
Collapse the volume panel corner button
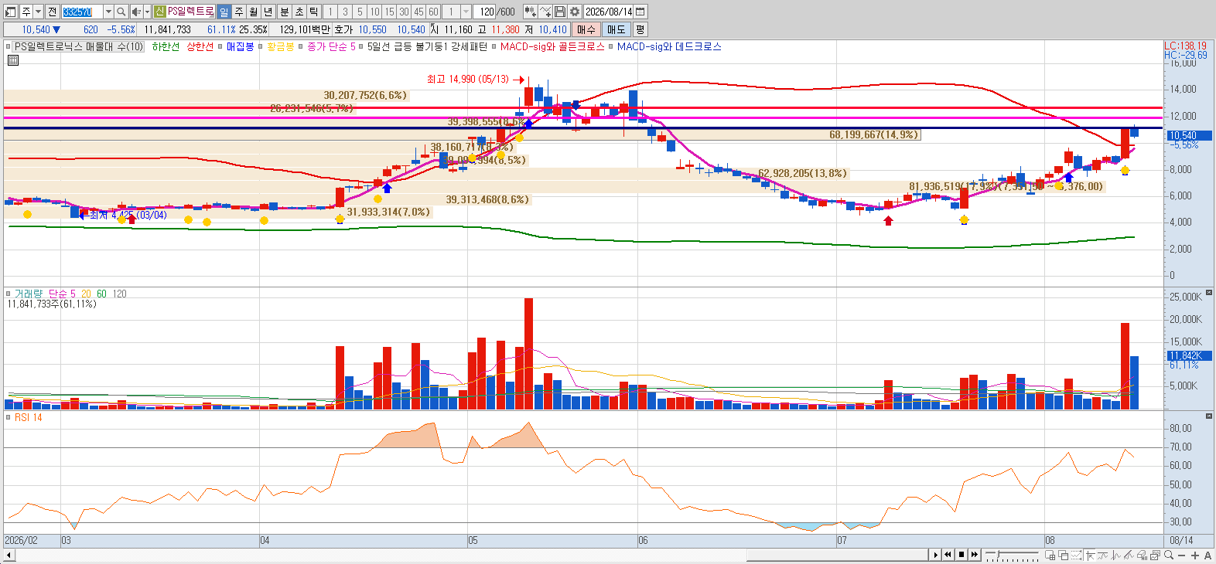click(1208, 293)
